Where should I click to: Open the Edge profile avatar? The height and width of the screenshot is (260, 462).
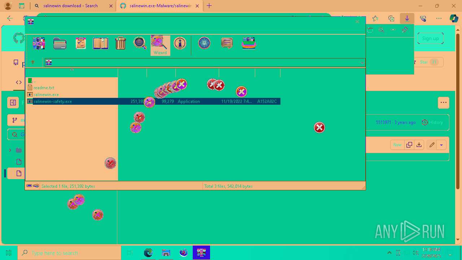(8, 6)
